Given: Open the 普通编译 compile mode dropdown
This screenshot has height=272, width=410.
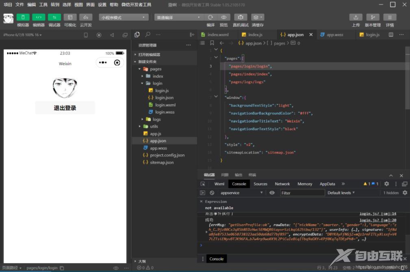Looking at the screenshot, I should pyautogui.click(x=178, y=17).
